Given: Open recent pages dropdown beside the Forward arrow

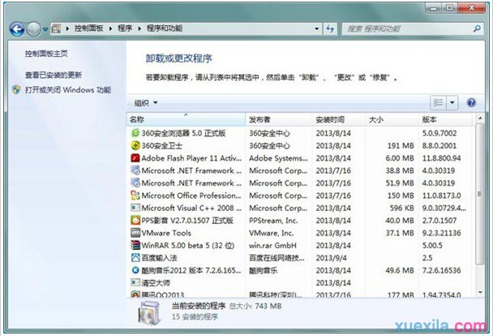Looking at the screenshot, I should click(45, 29).
